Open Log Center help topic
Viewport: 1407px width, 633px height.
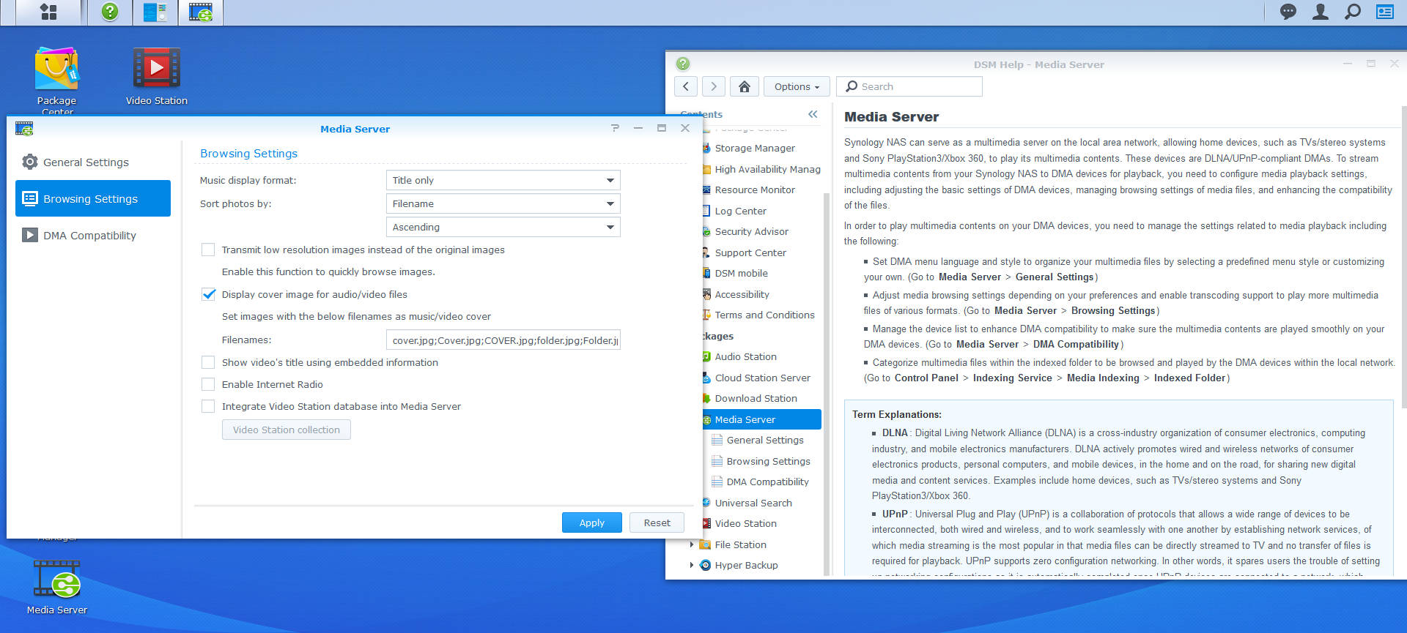pyautogui.click(x=740, y=211)
